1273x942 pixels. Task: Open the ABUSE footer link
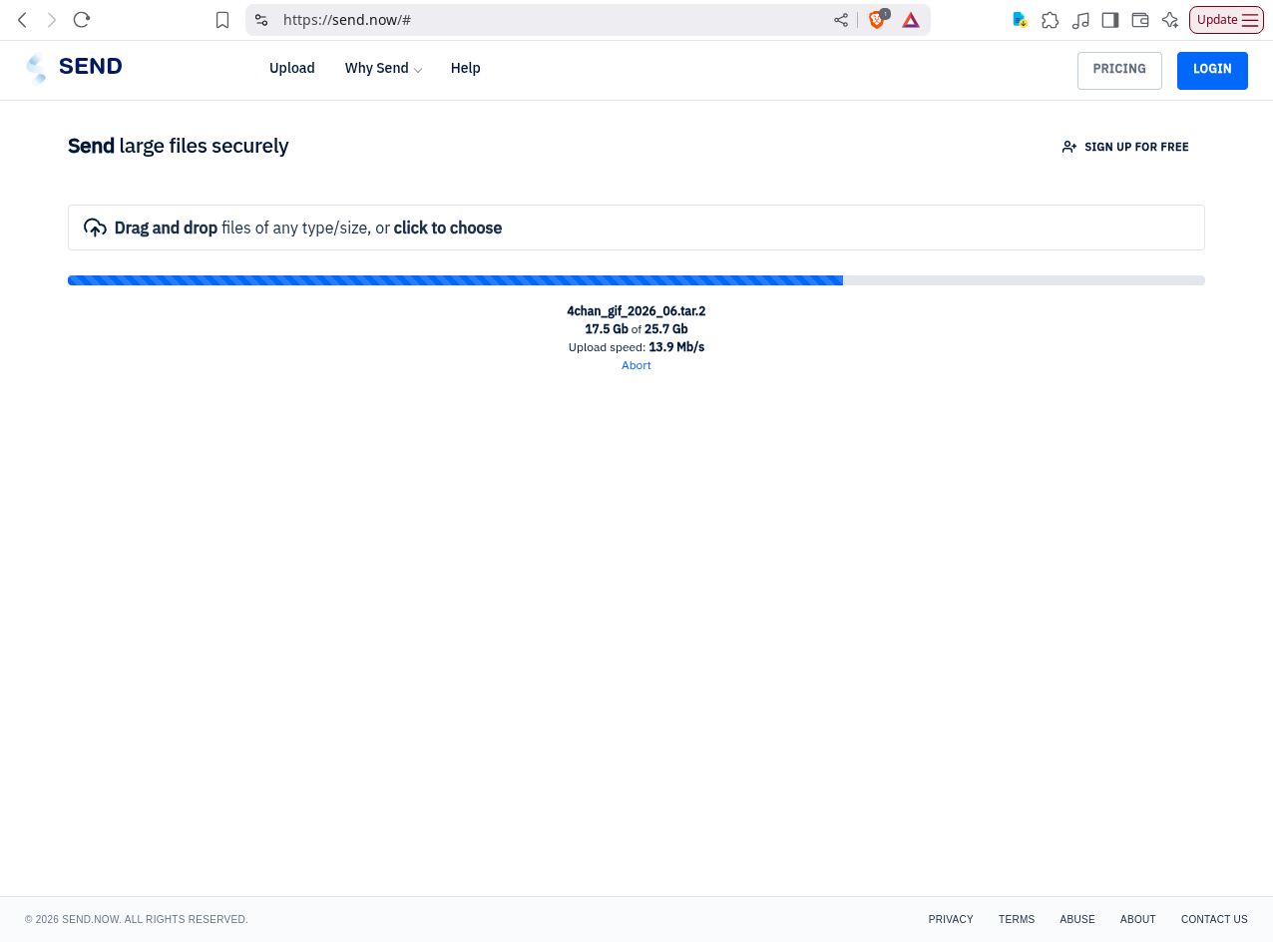(x=1077, y=919)
